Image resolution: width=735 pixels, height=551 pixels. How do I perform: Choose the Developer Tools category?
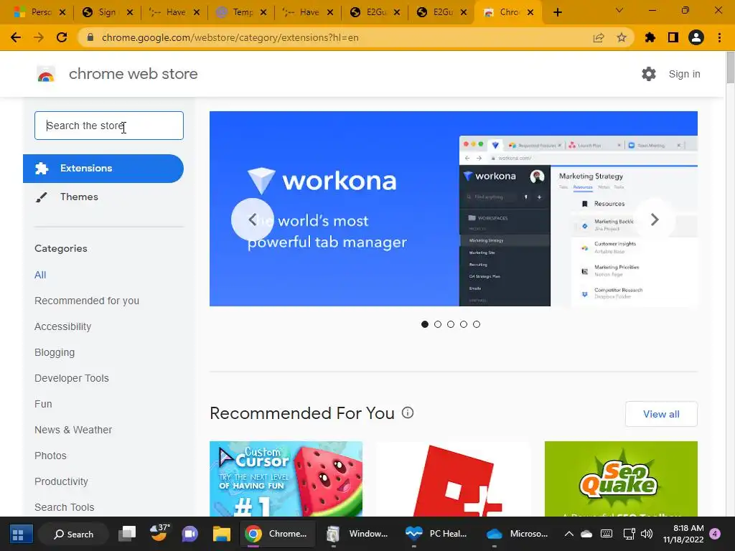(x=72, y=378)
